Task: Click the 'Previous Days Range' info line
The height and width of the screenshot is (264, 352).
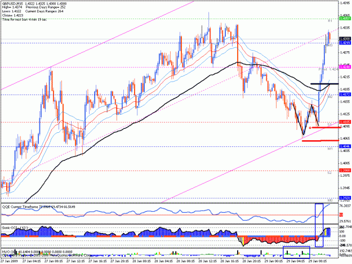Action: click(x=46, y=7)
